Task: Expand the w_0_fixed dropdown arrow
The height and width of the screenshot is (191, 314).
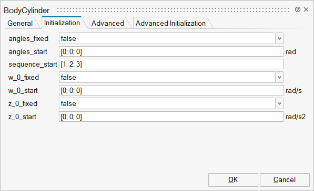Action: pos(279,77)
